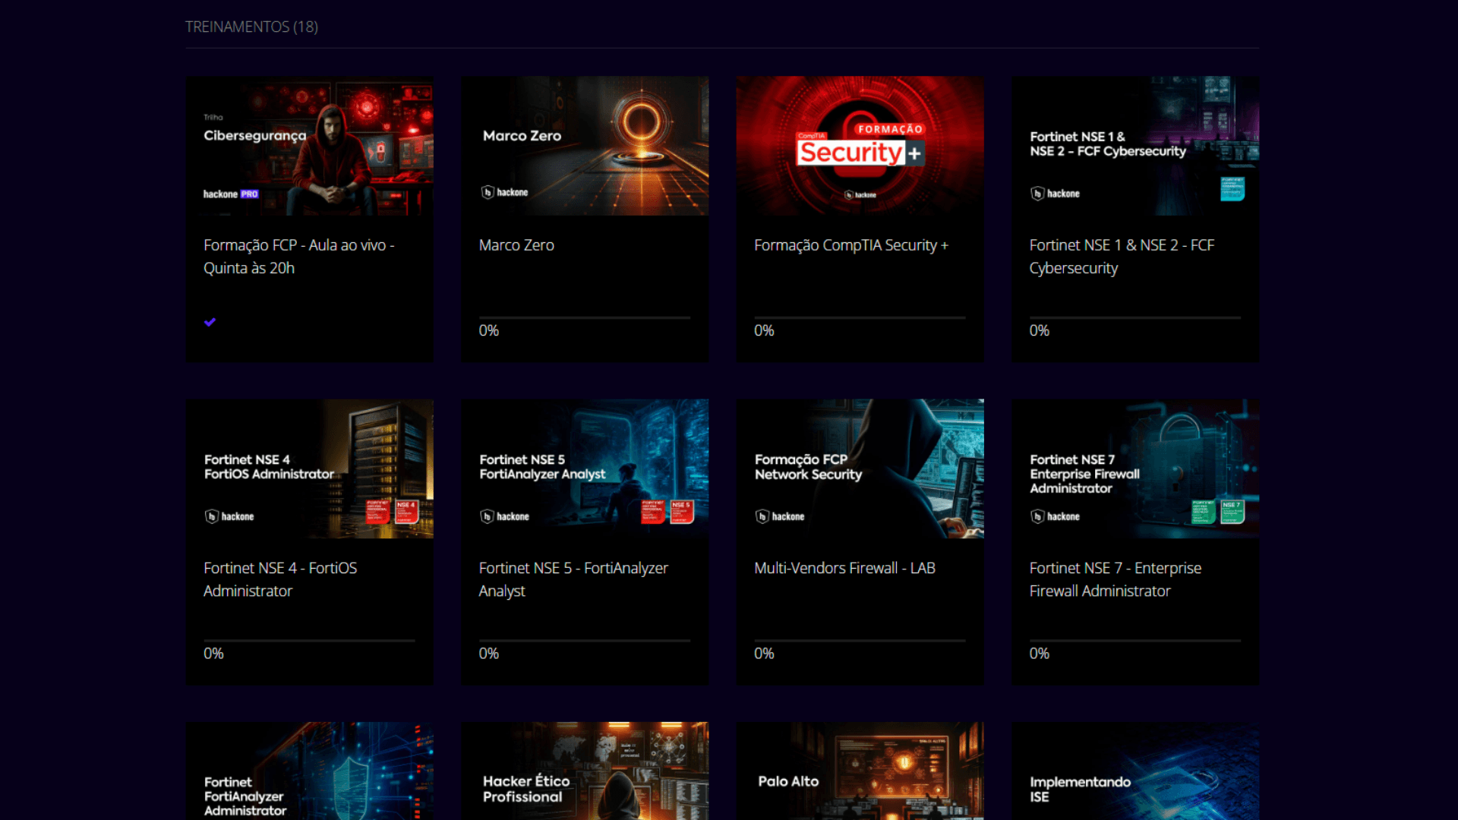This screenshot has height=820, width=1458.
Task: Click 'Fortinet NSE 4 - FortiOS Administrator' title
Action: point(280,579)
